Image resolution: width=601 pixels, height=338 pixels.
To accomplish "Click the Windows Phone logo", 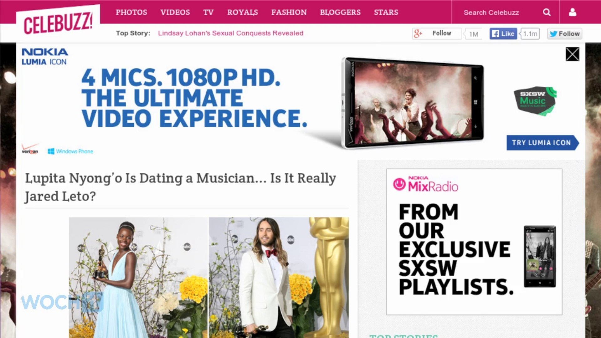I will click(70, 151).
